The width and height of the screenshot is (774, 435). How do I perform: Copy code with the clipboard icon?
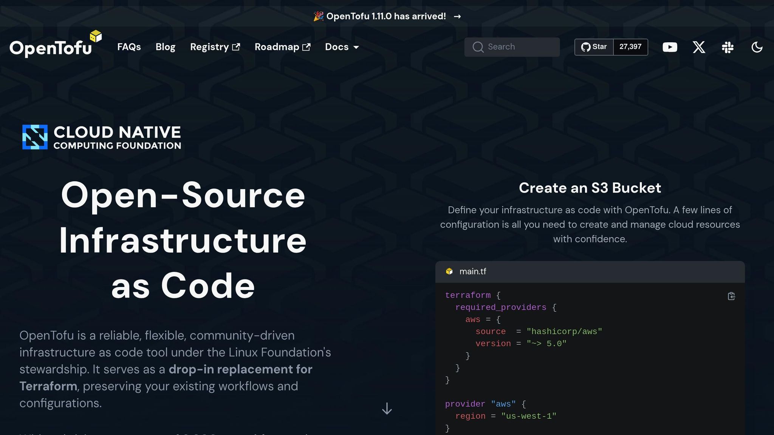click(x=731, y=296)
